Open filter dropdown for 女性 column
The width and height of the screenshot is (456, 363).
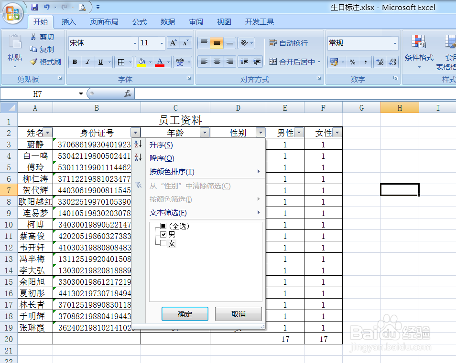point(337,133)
